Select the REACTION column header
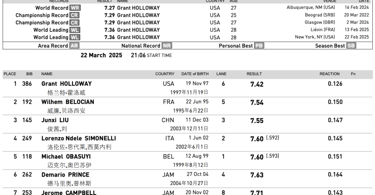Screen dimensions: 375x195 (x=330, y=74)
